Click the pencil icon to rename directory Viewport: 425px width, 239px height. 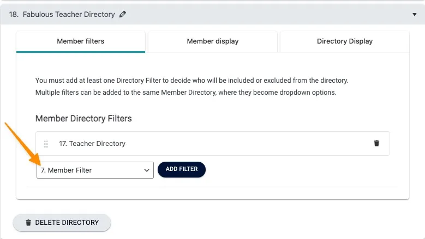coord(123,15)
